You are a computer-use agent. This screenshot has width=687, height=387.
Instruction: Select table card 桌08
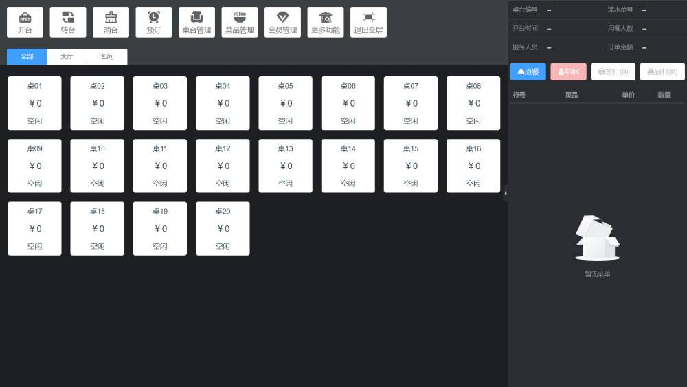tap(473, 103)
